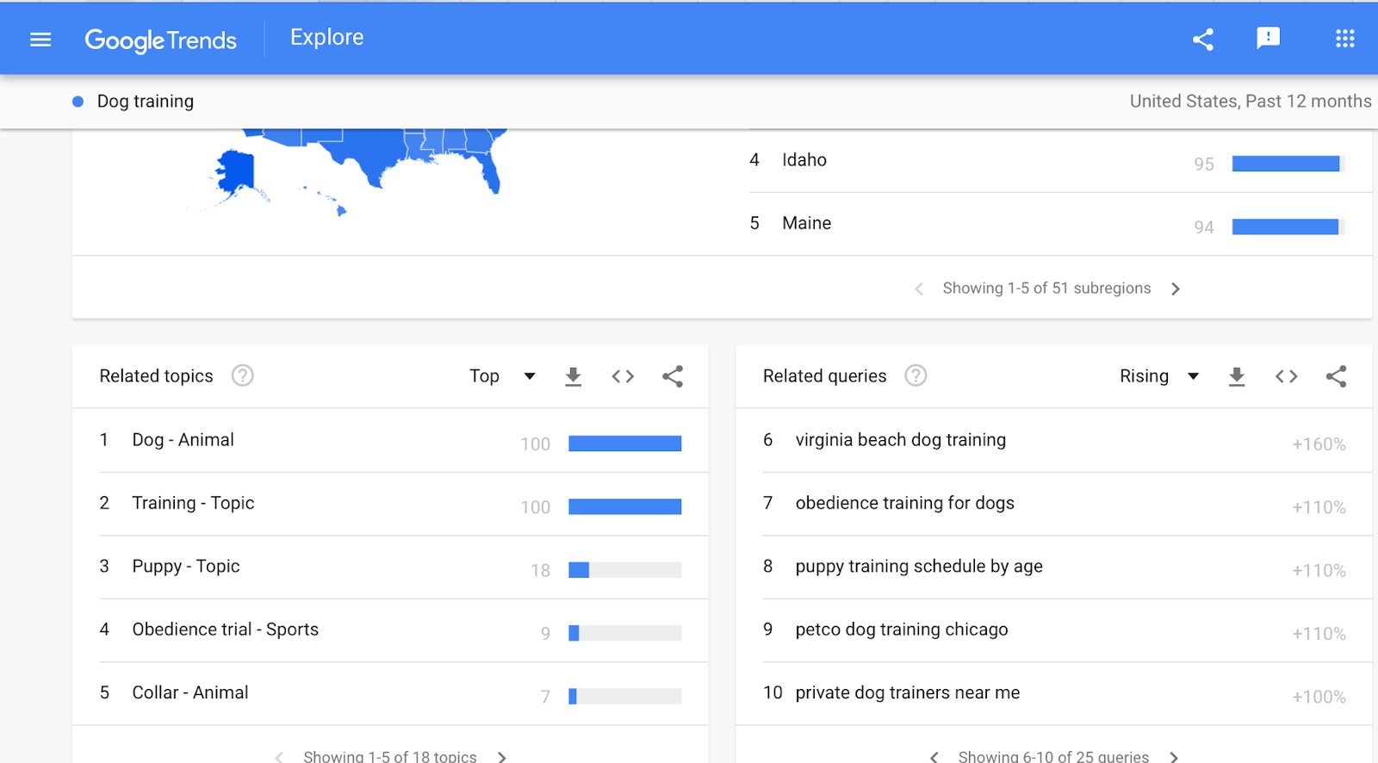This screenshot has width=1378, height=763.
Task: Open help for Related queries
Action: (916, 375)
